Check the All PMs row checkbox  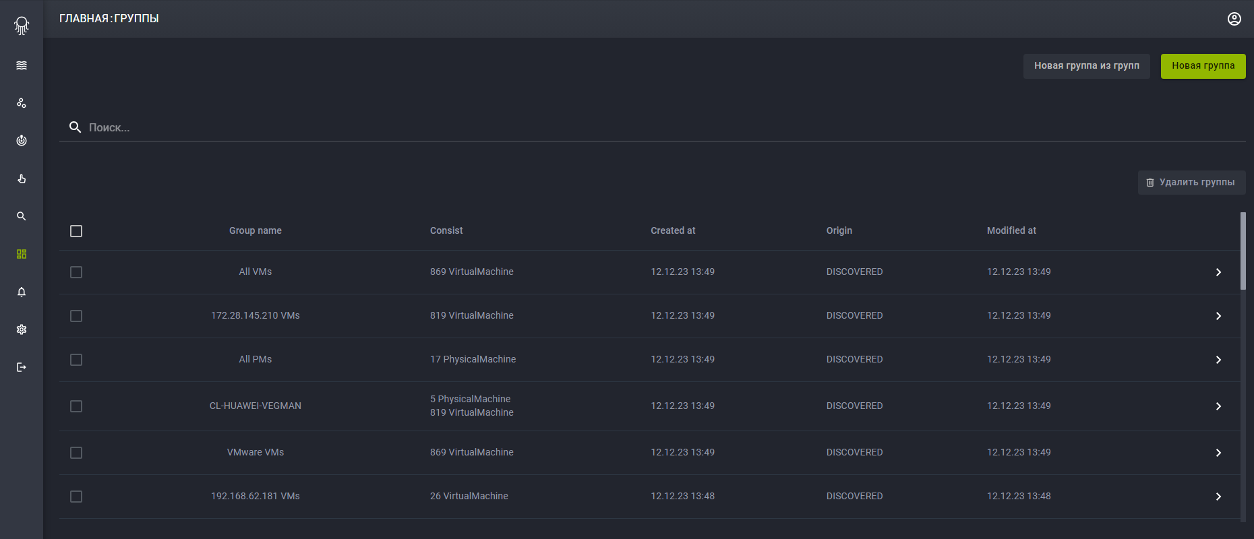tap(76, 360)
